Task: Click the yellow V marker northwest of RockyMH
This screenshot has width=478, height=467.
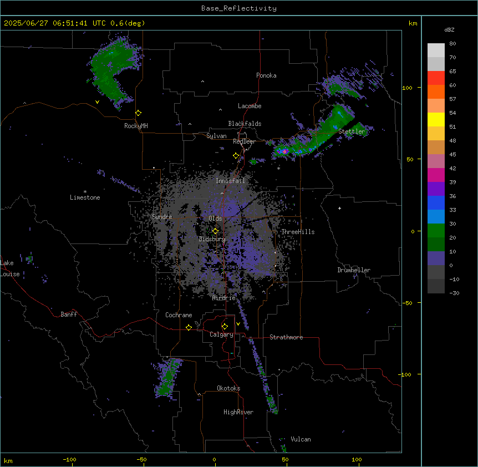Action: click(97, 102)
